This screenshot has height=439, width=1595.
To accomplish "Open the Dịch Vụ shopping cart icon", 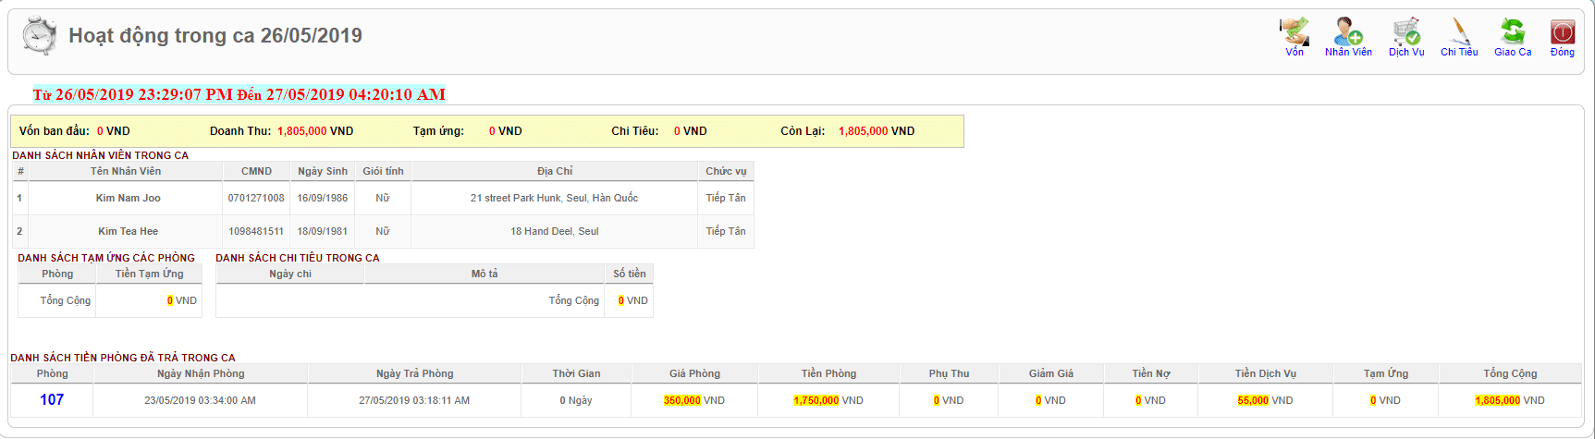I will (1406, 33).
